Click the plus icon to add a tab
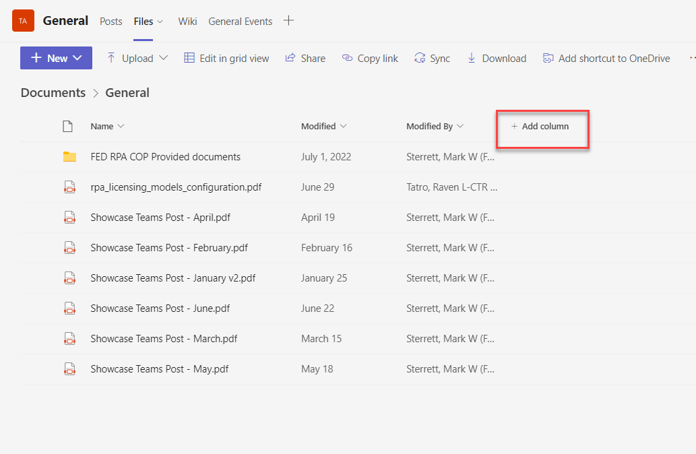Image resolution: width=696 pixels, height=454 pixels. tap(288, 20)
